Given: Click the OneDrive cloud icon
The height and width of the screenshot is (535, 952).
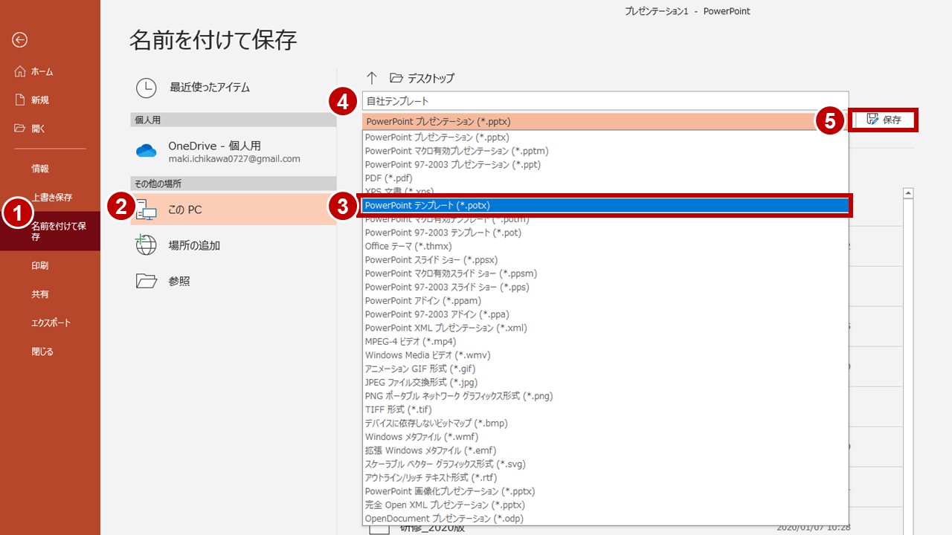Looking at the screenshot, I should 147,151.
